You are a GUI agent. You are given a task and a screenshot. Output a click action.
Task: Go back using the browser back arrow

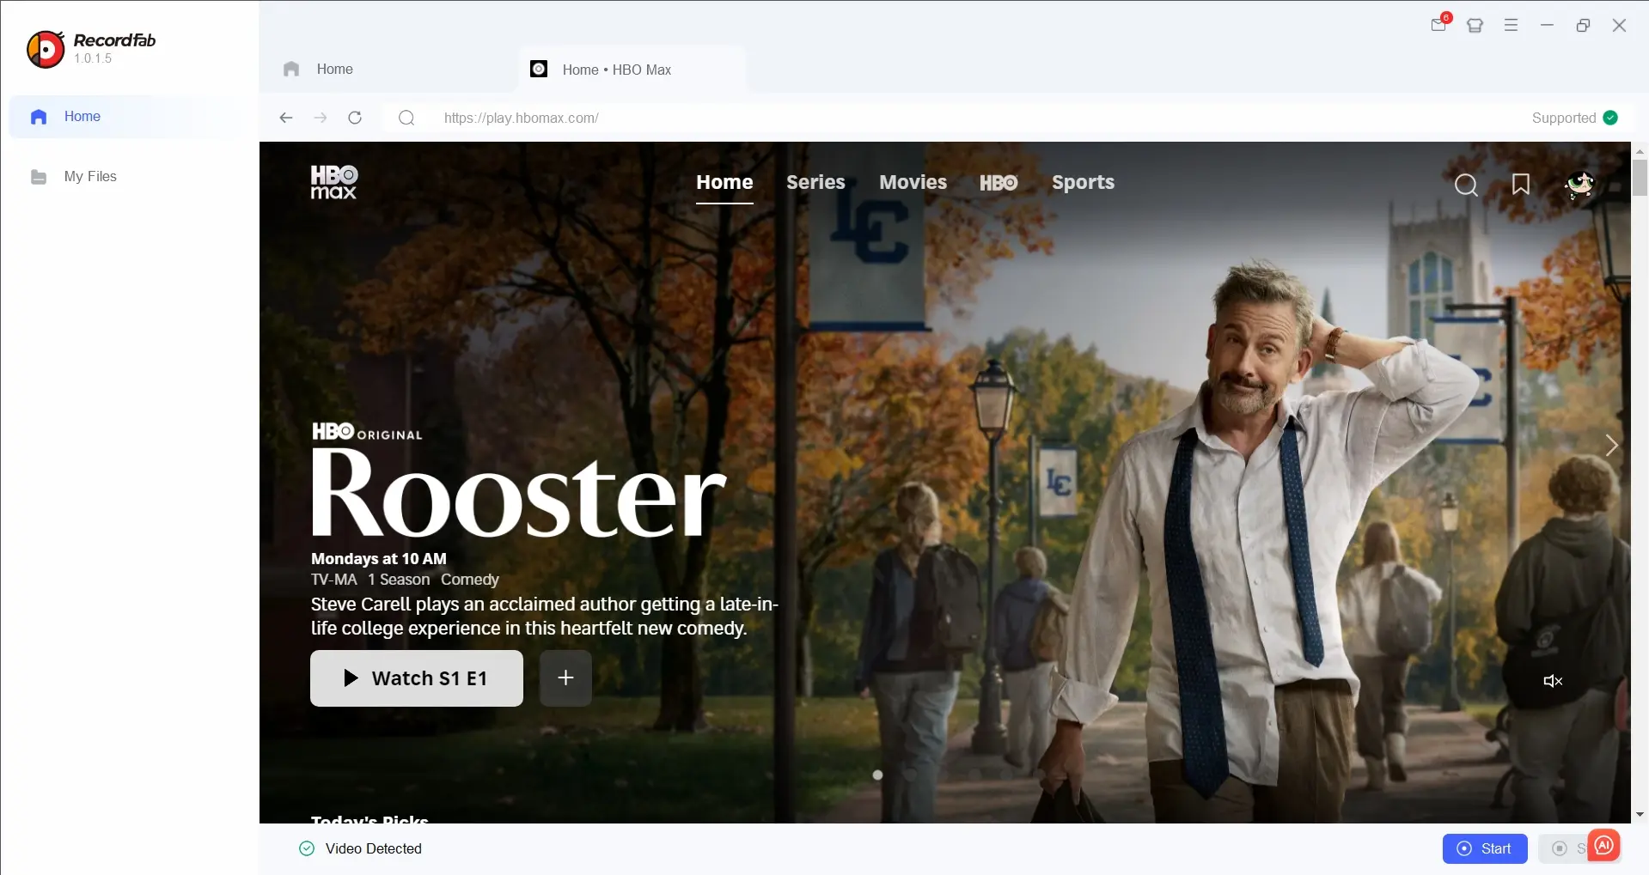point(286,118)
